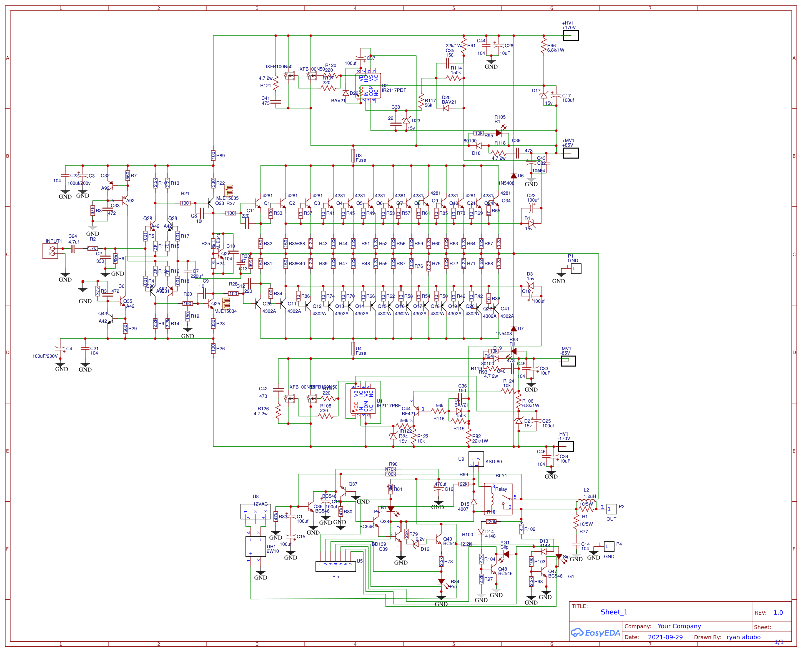The width and height of the screenshot is (802, 652).
Task: Click the KSD-80 thermal switch U9
Action: pyautogui.click(x=476, y=459)
